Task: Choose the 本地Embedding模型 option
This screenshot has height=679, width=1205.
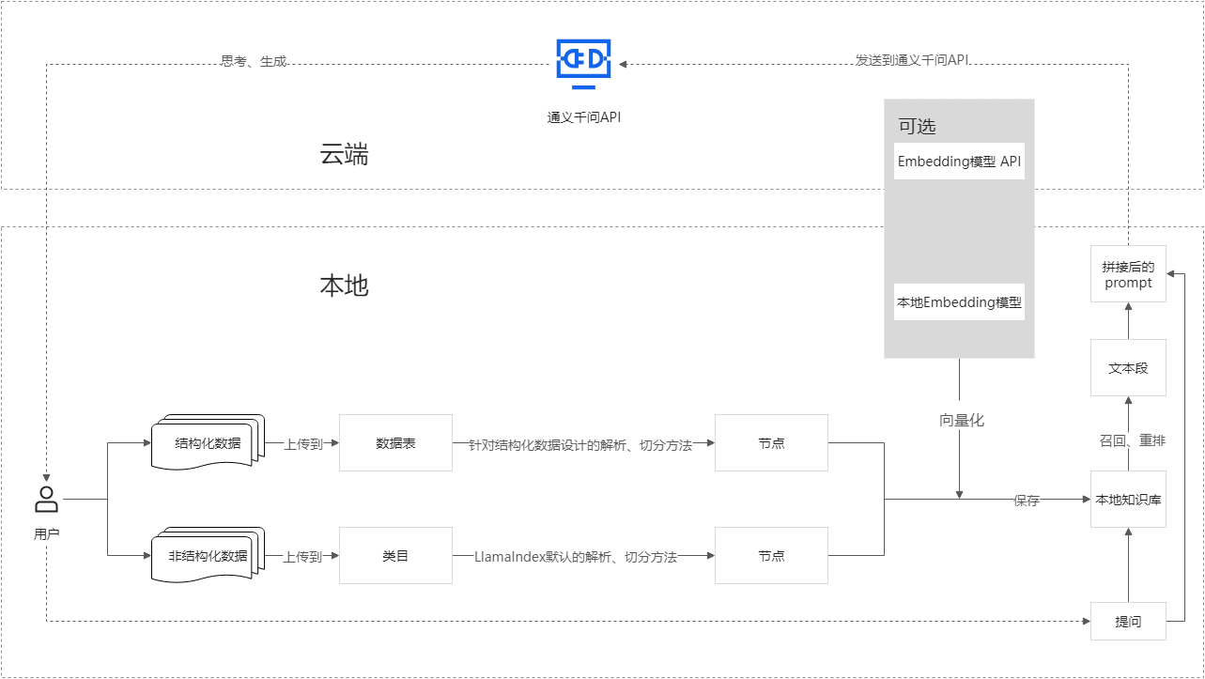Action: [959, 301]
